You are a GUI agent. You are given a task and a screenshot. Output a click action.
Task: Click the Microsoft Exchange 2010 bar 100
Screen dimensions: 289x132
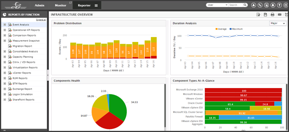[x=243, y=90]
